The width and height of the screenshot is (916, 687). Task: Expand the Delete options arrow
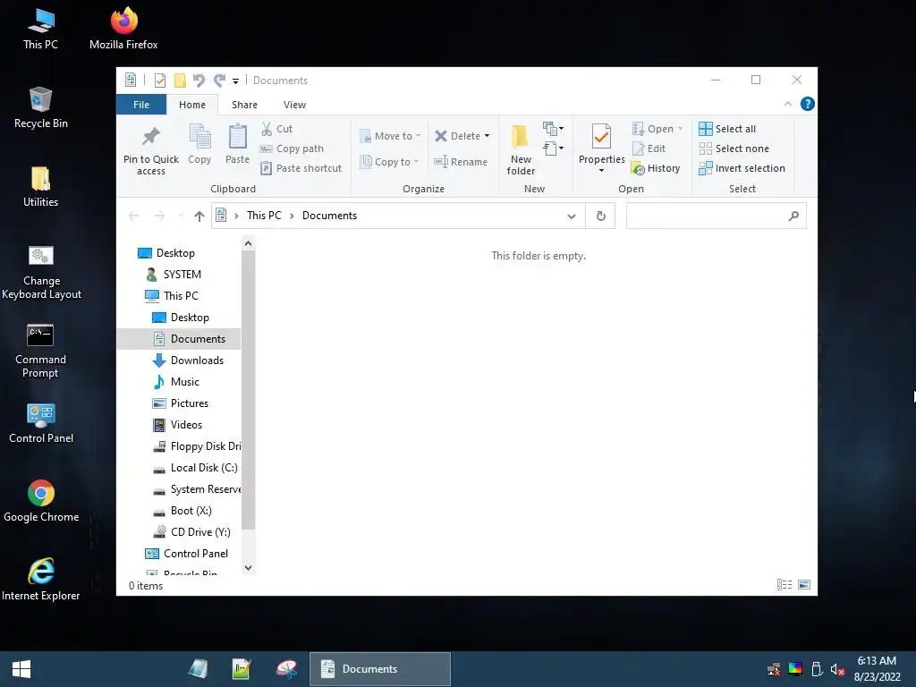point(487,136)
